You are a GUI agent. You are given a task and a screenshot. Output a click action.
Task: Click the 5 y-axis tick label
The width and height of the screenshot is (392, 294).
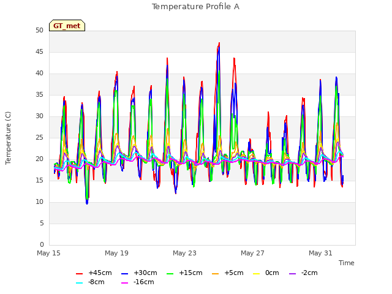coord(42,223)
